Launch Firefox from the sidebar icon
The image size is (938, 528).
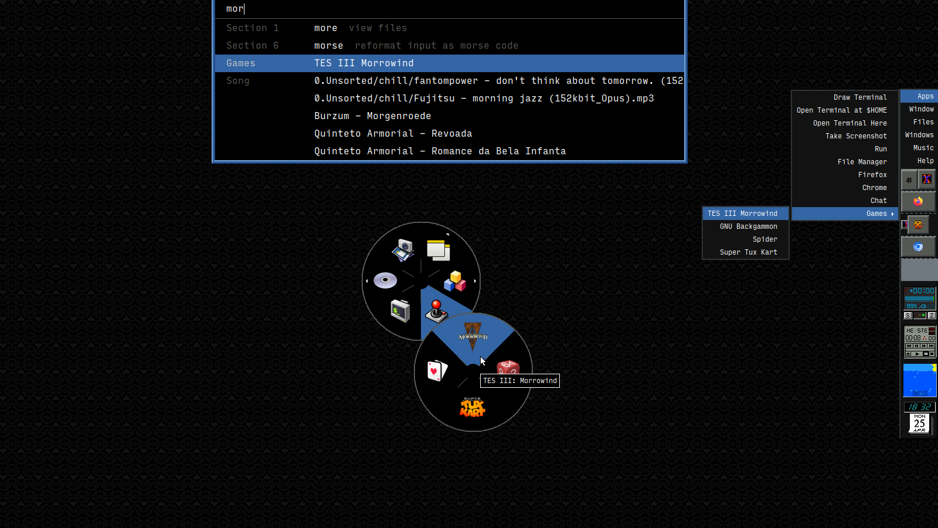pos(918,202)
